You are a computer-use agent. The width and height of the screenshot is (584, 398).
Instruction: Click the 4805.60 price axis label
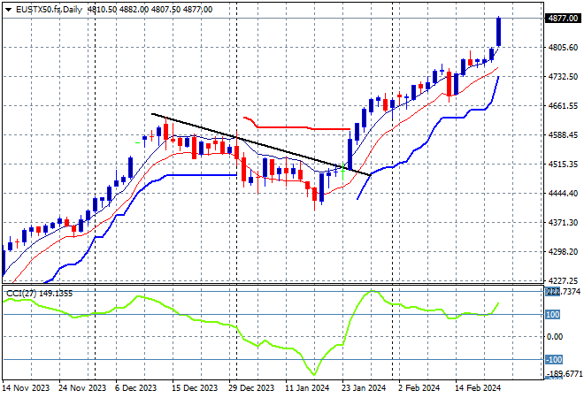pyautogui.click(x=562, y=48)
